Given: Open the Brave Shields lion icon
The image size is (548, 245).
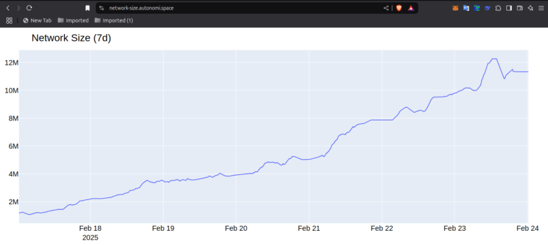Looking at the screenshot, I should click(399, 8).
